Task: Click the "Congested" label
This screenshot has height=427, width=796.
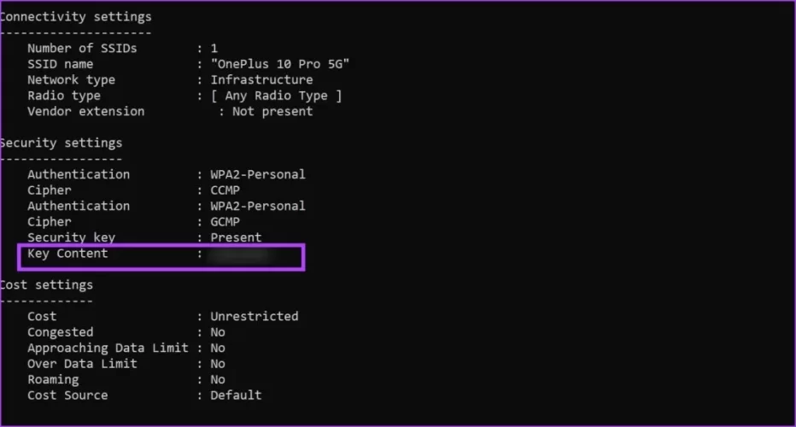Action: coord(60,332)
